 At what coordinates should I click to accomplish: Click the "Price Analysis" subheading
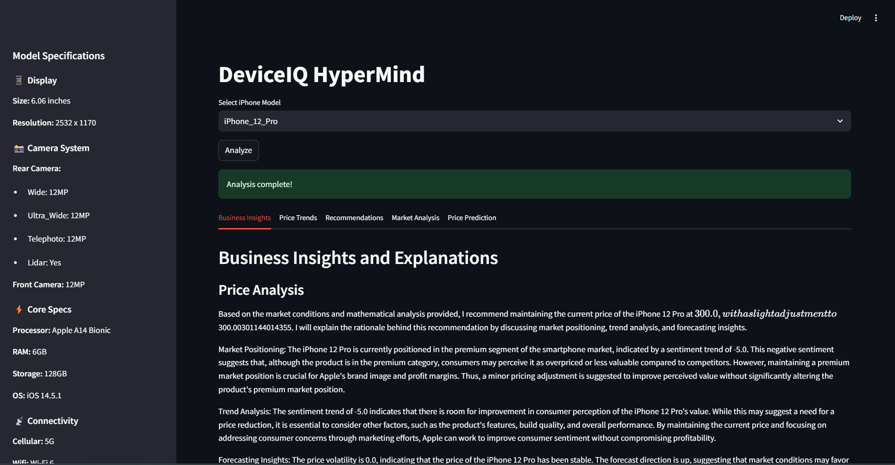click(x=261, y=290)
